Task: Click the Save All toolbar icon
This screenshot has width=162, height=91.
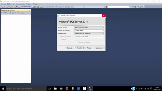Action: pos(16,7)
